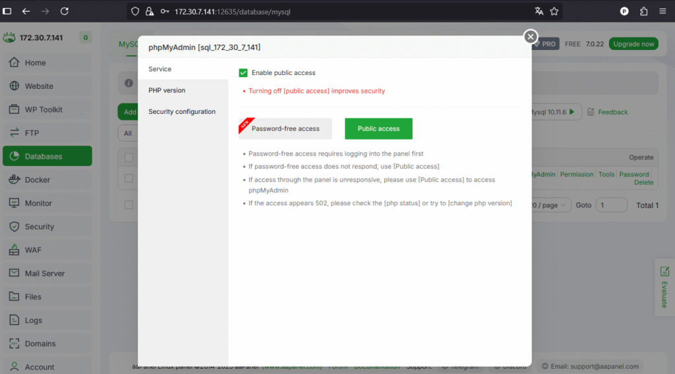
Task: Click the notification count badge 0
Action: click(x=85, y=38)
